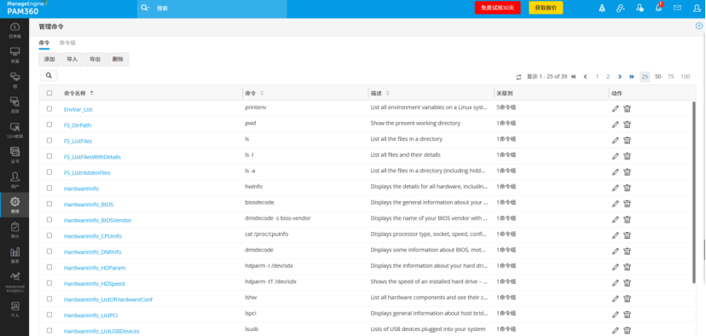Click the red 免费试用30天 button
This screenshot has width=706, height=336.
coord(498,8)
